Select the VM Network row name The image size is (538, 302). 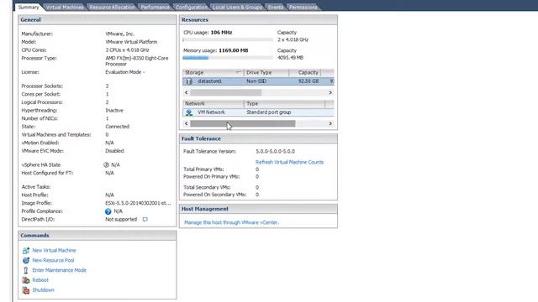[x=211, y=112]
